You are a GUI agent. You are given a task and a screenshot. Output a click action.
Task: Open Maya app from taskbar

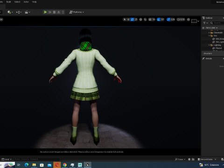coord(80,165)
